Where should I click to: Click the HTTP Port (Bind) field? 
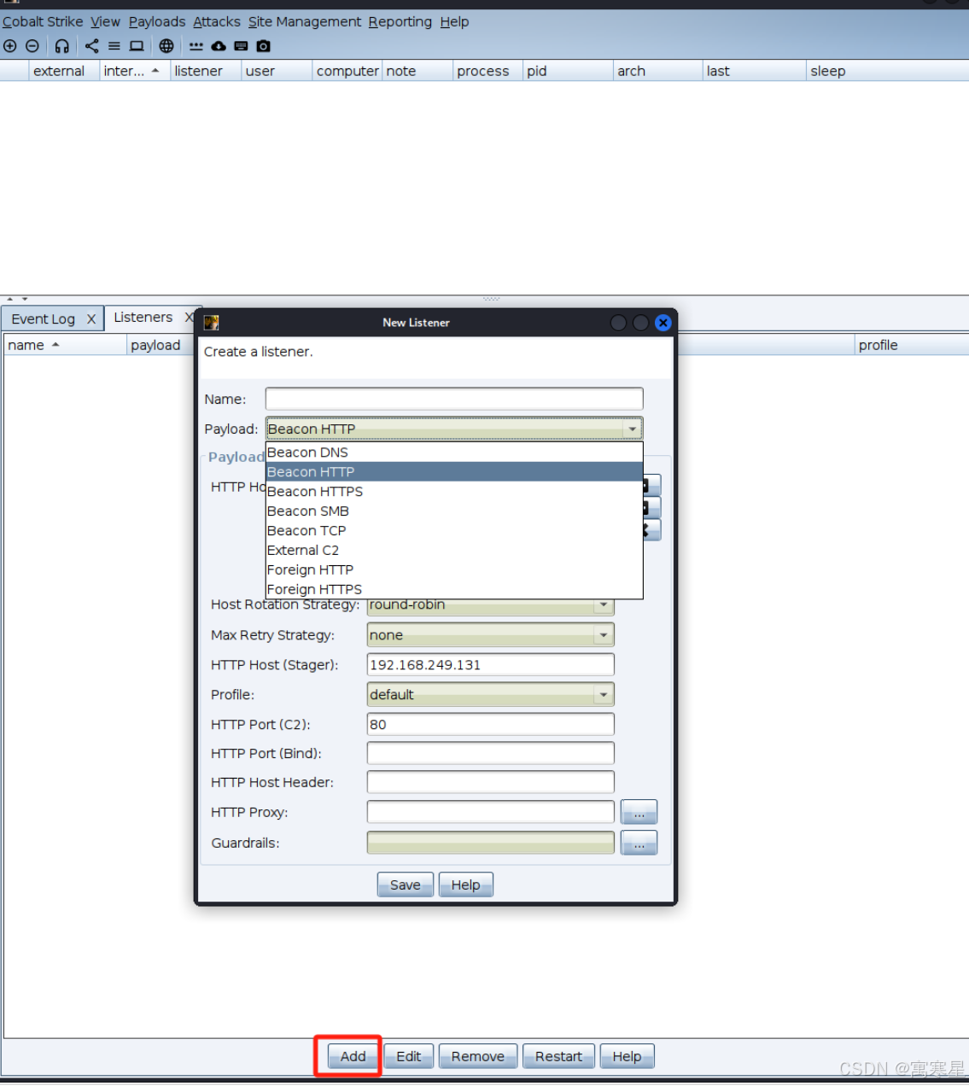pos(490,753)
